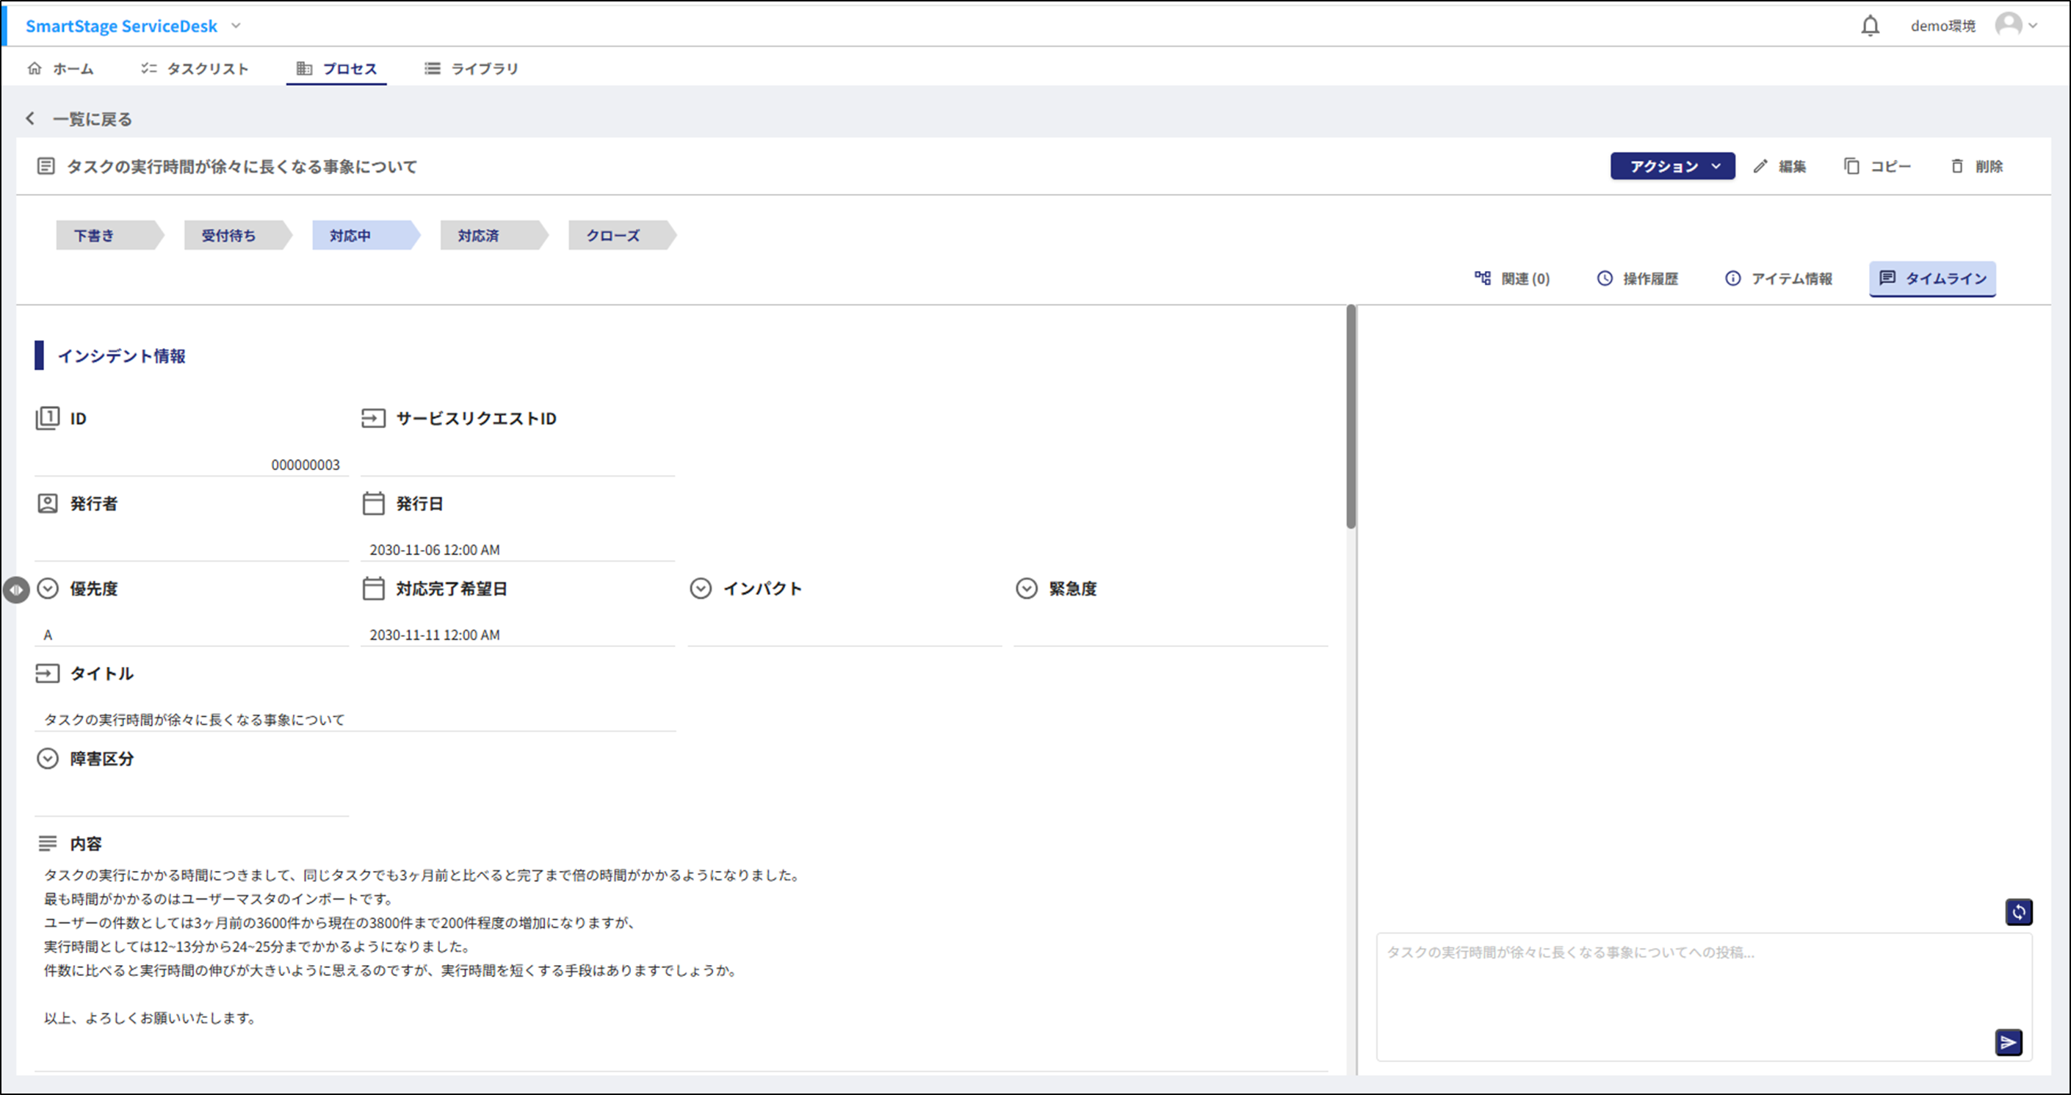
Task: Click the インシデント情報 section heading
Action: [121, 356]
